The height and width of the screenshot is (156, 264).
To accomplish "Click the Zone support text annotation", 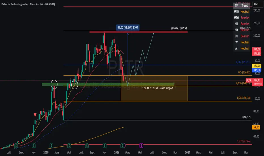I will 158,88.
